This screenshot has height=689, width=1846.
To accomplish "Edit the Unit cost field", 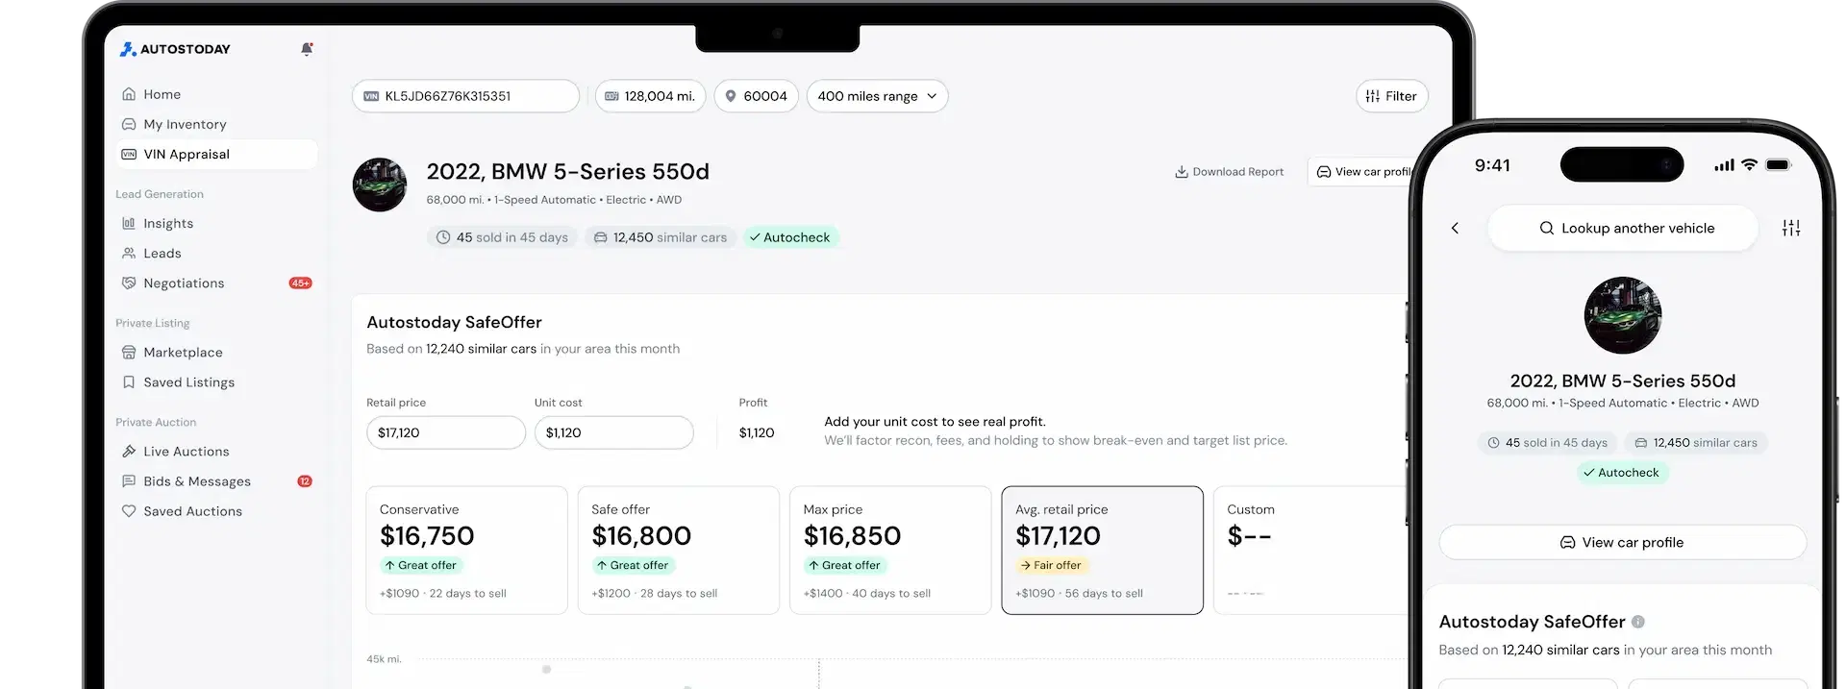I will tap(613, 432).
